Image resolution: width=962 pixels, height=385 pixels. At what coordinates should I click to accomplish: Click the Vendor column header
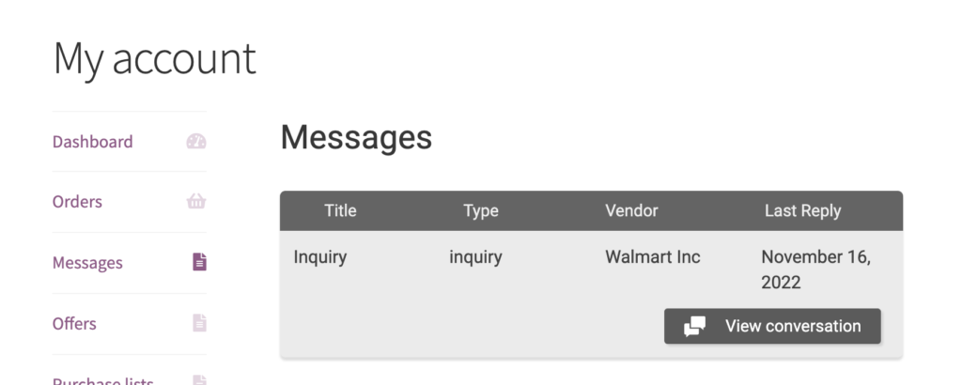pos(631,211)
